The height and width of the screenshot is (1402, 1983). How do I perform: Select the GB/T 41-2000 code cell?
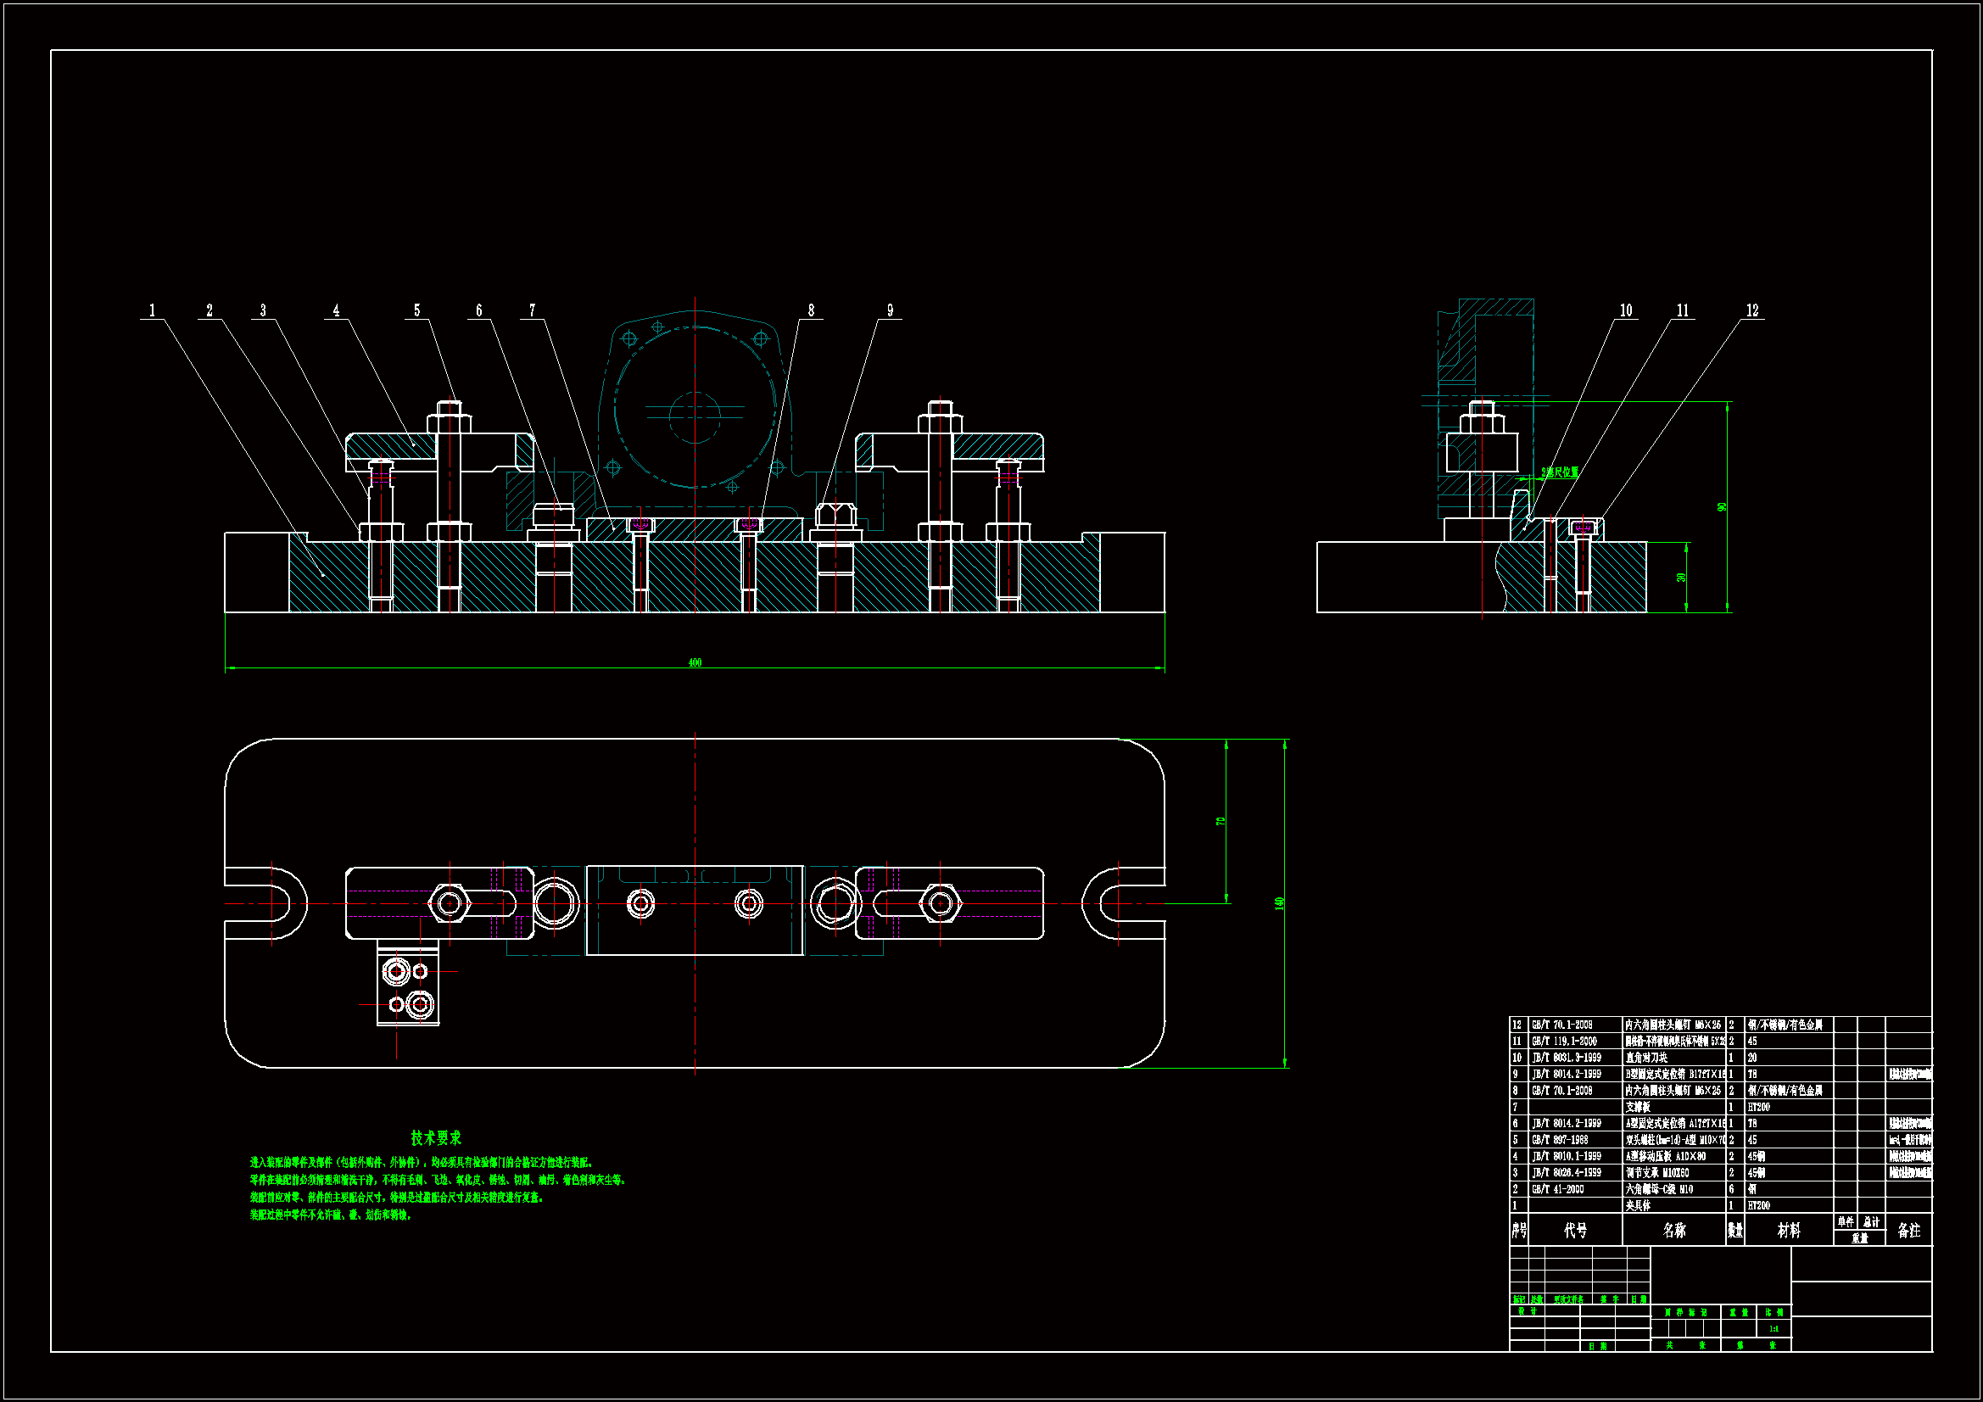tap(1558, 1188)
